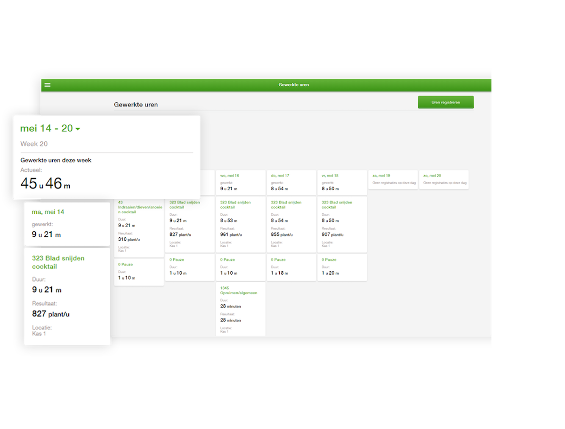Open the Pauze entry lasting 1 u 18 m

[x=291, y=267]
